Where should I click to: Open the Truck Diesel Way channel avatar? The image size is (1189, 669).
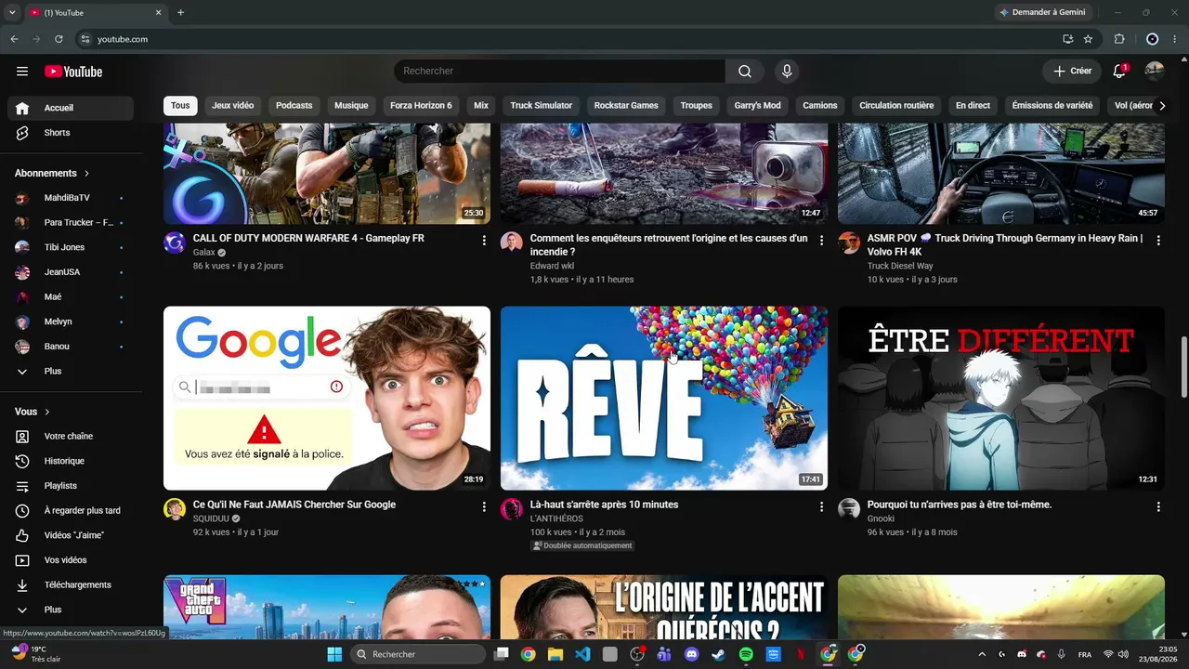pos(849,243)
